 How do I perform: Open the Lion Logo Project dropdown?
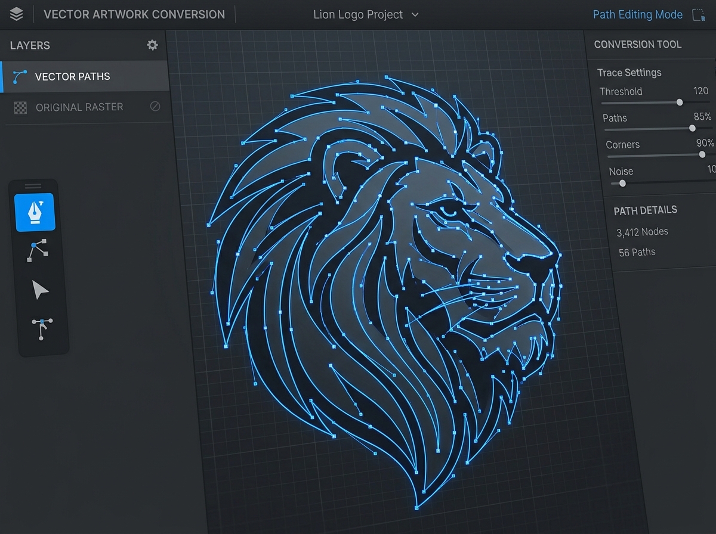[x=366, y=14]
